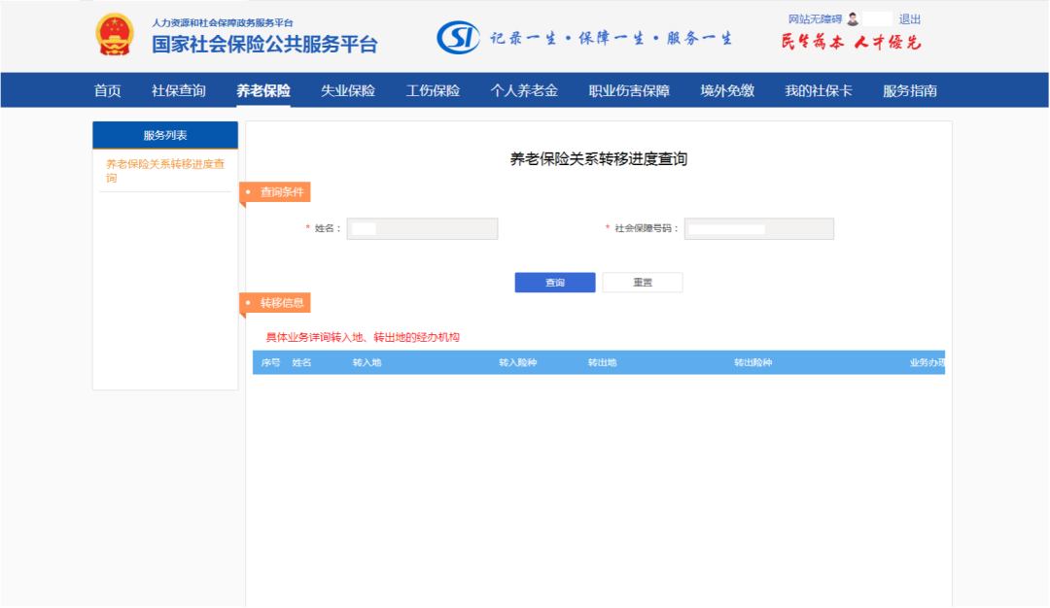
Task: Switch to the 失业保险 tab
Action: (347, 90)
